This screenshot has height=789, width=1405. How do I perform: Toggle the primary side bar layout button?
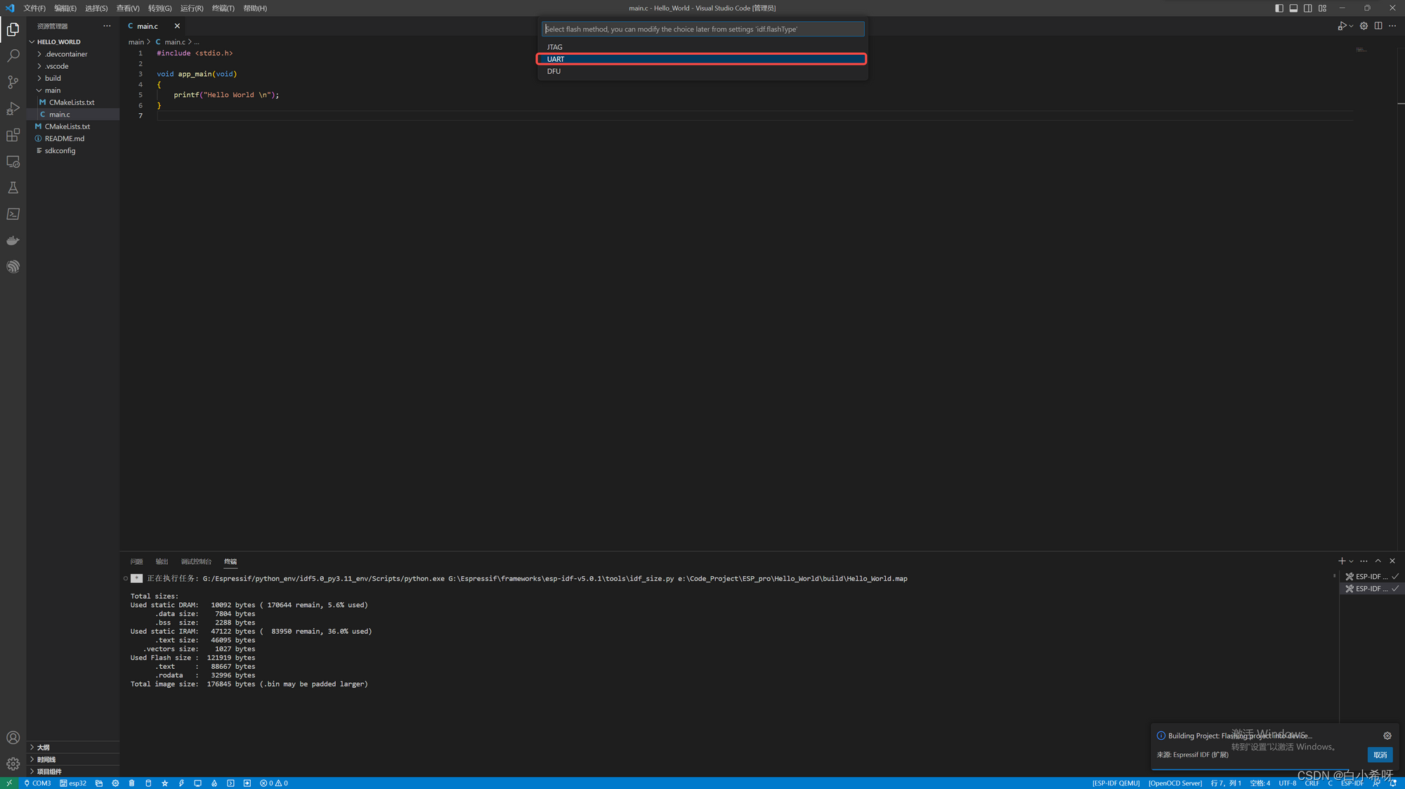click(1279, 8)
